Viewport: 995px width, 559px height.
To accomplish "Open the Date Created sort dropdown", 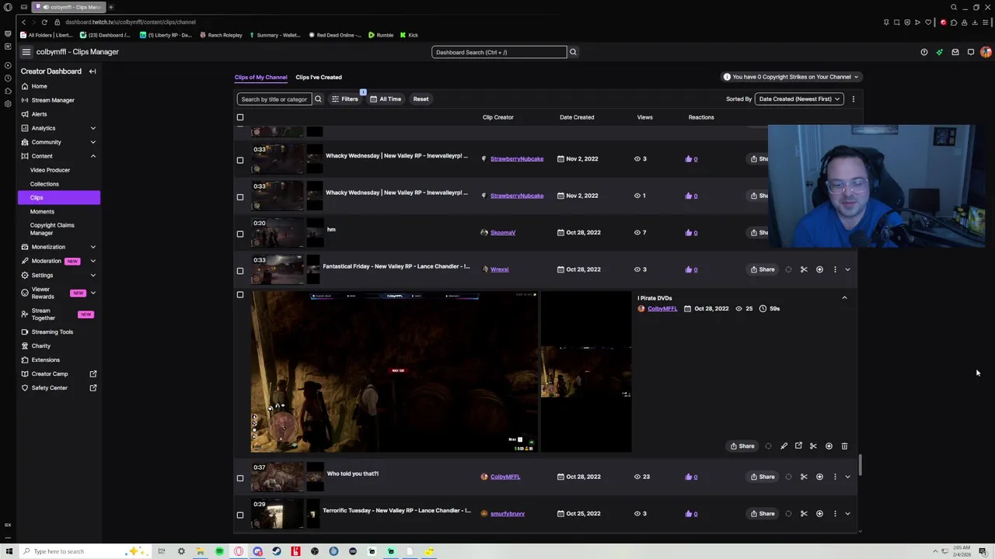I will coord(799,99).
